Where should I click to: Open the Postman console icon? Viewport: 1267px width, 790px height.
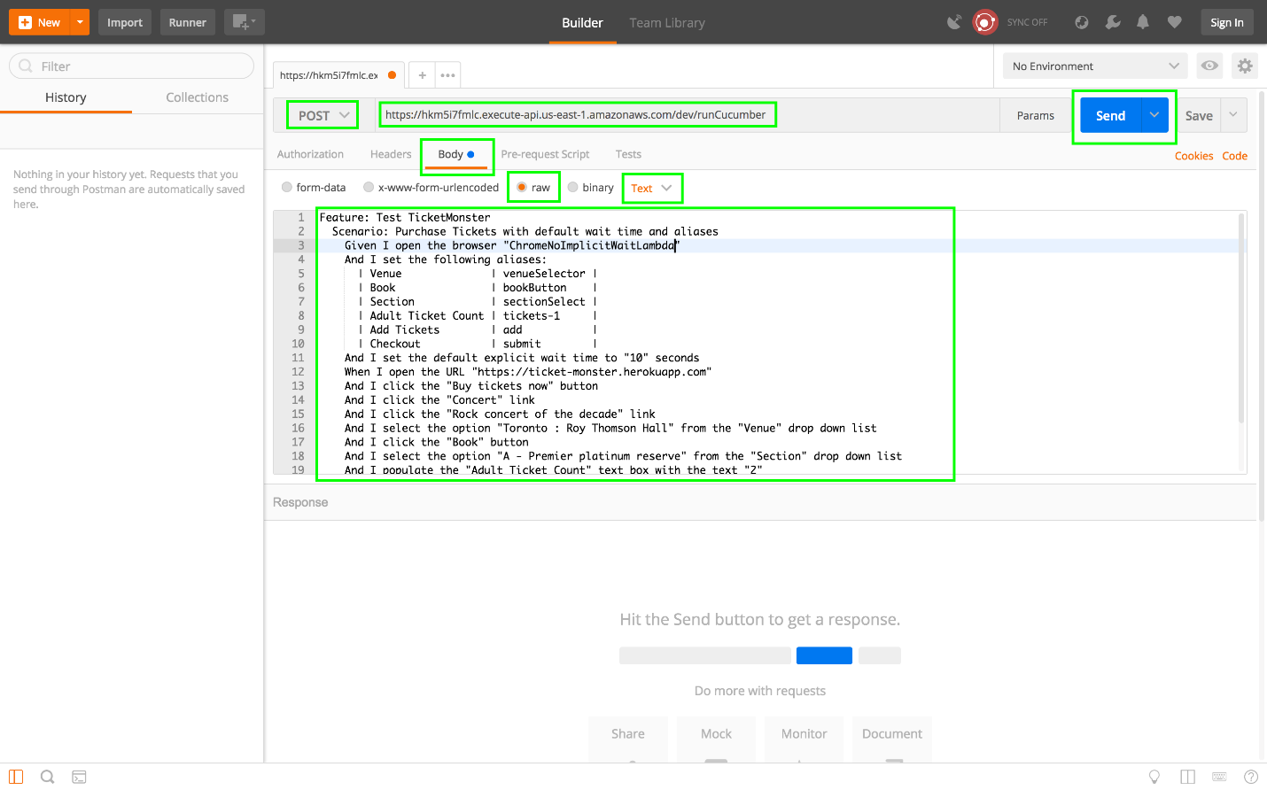pos(79,777)
